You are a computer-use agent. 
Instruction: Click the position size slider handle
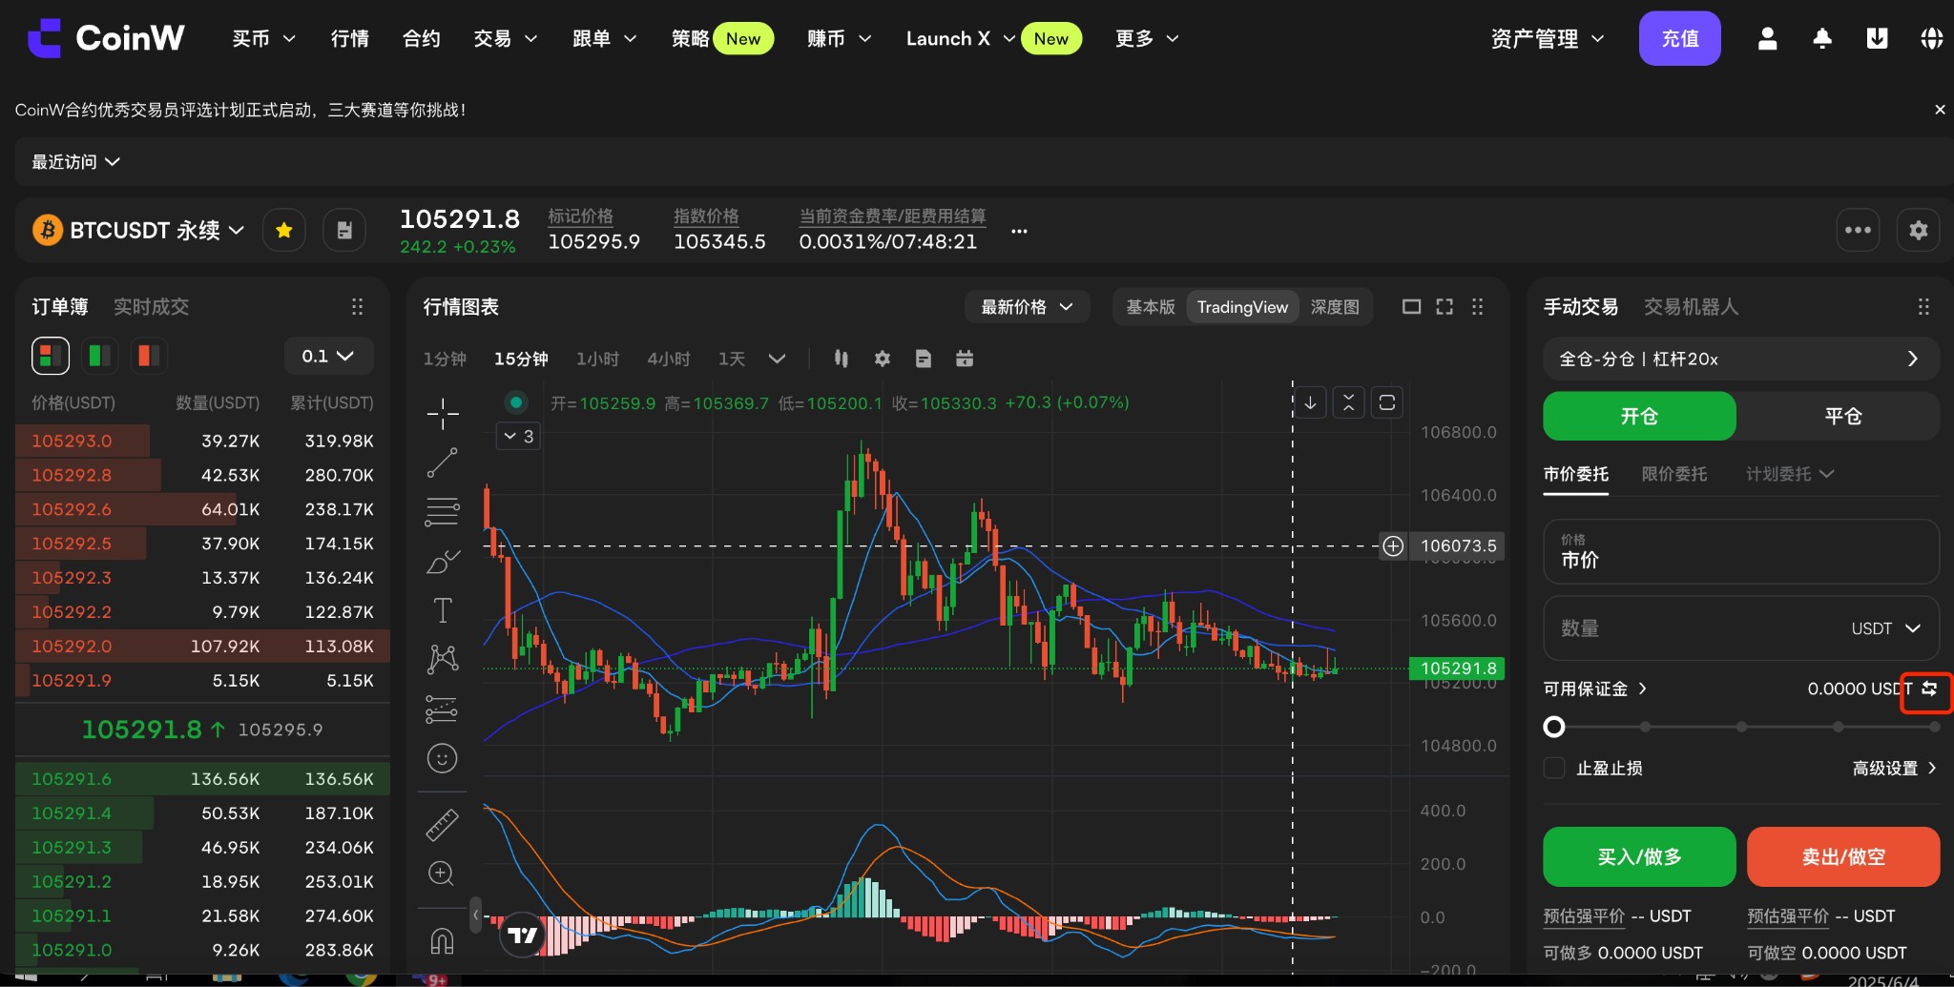click(x=1554, y=727)
